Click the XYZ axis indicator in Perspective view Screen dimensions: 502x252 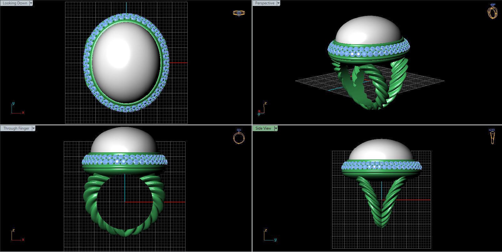click(x=262, y=108)
